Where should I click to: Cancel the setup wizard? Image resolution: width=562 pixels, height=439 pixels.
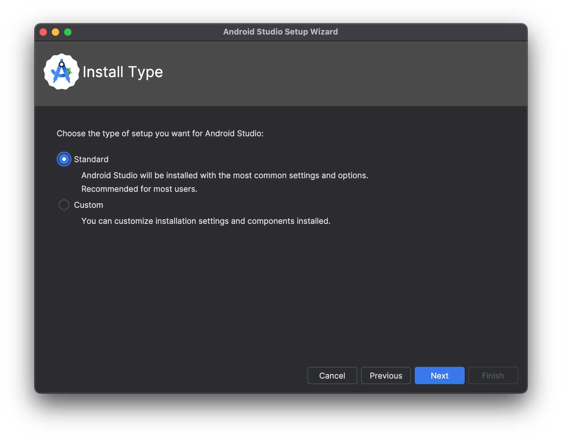pos(332,375)
